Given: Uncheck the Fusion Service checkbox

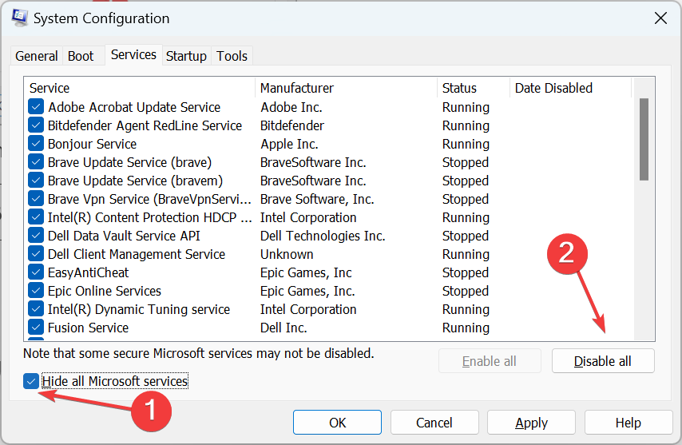Looking at the screenshot, I should coord(36,328).
